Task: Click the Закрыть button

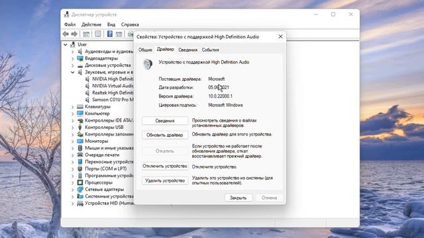Action: coord(238,198)
